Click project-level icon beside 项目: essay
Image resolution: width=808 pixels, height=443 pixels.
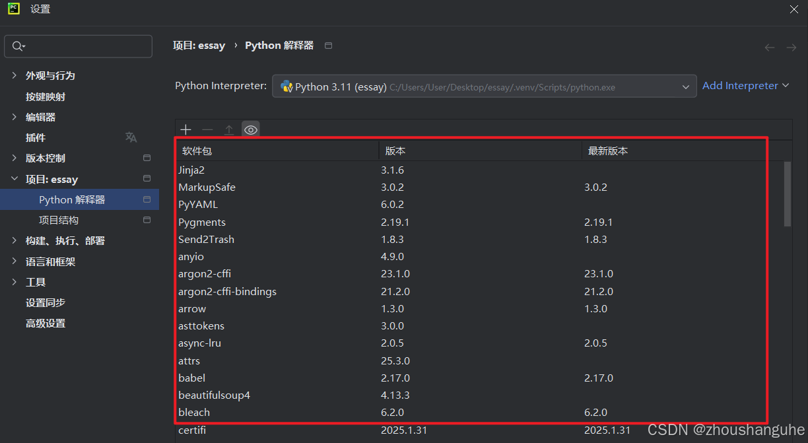coord(147,179)
